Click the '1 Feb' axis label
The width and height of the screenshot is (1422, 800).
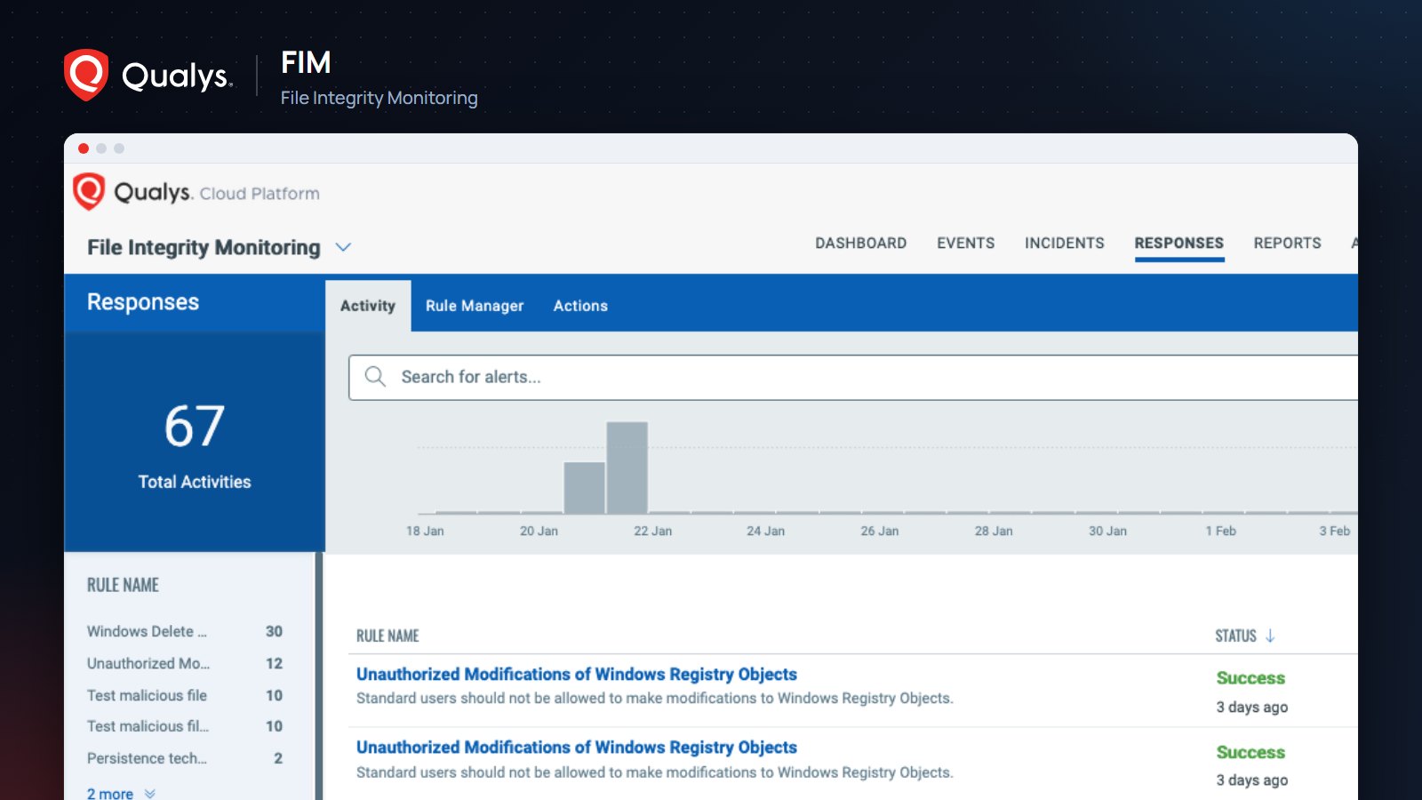[1220, 531]
